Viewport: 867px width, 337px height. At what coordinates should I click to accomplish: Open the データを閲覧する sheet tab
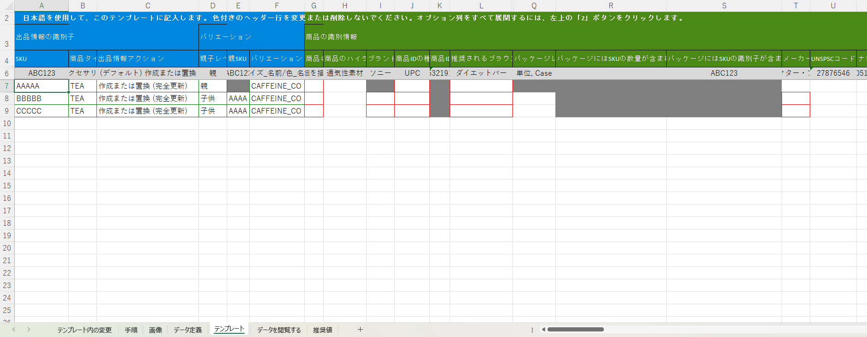279,330
